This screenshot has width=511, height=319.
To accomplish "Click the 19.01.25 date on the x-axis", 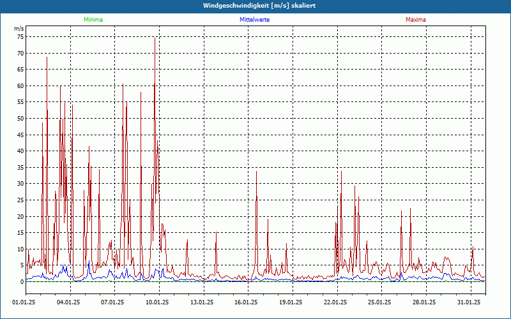I will [291, 302].
